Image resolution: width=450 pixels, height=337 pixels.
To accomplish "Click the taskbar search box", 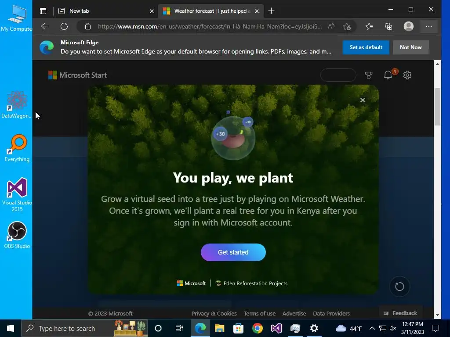I will click(x=85, y=328).
